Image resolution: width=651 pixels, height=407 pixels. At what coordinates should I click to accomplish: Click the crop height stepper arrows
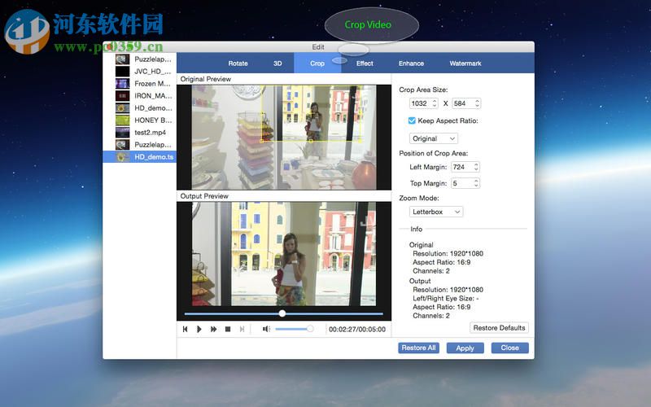(x=478, y=103)
